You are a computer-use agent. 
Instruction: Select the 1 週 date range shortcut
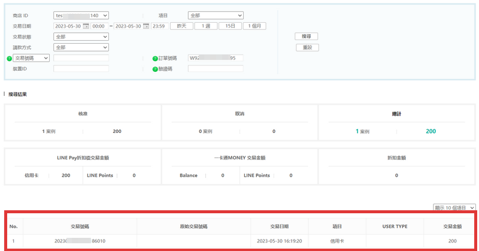tap(205, 26)
